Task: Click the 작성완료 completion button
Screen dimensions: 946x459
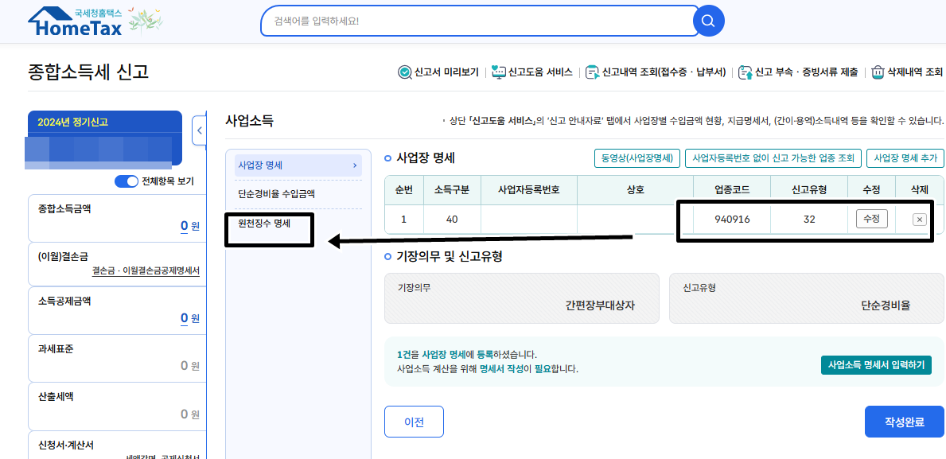Action: (904, 422)
